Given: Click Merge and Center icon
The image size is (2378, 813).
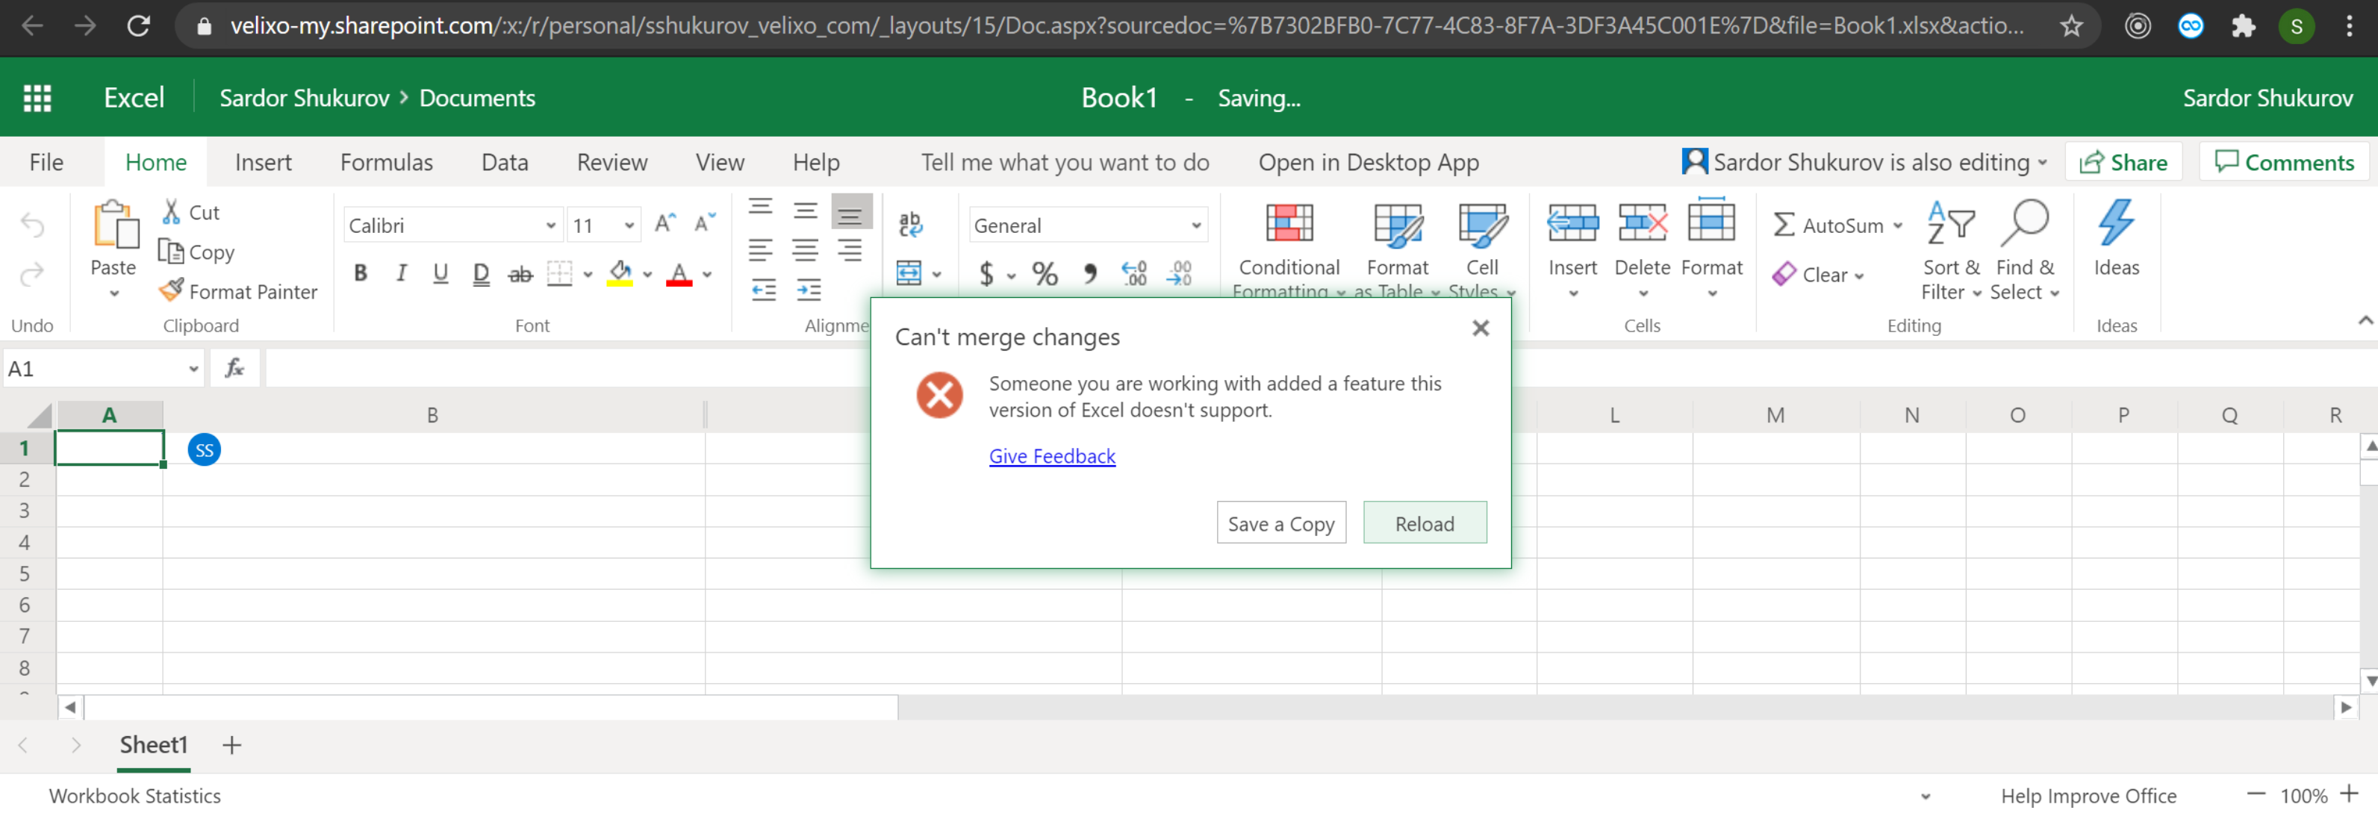Looking at the screenshot, I should [909, 273].
